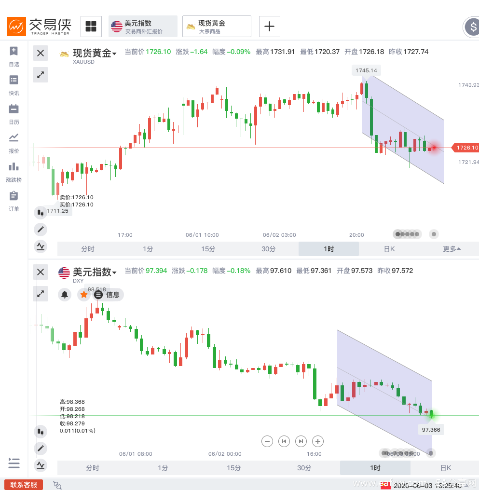The image size is (479, 490).
Task: Expand the 美元指数 symbol dropdown
Action: point(95,272)
